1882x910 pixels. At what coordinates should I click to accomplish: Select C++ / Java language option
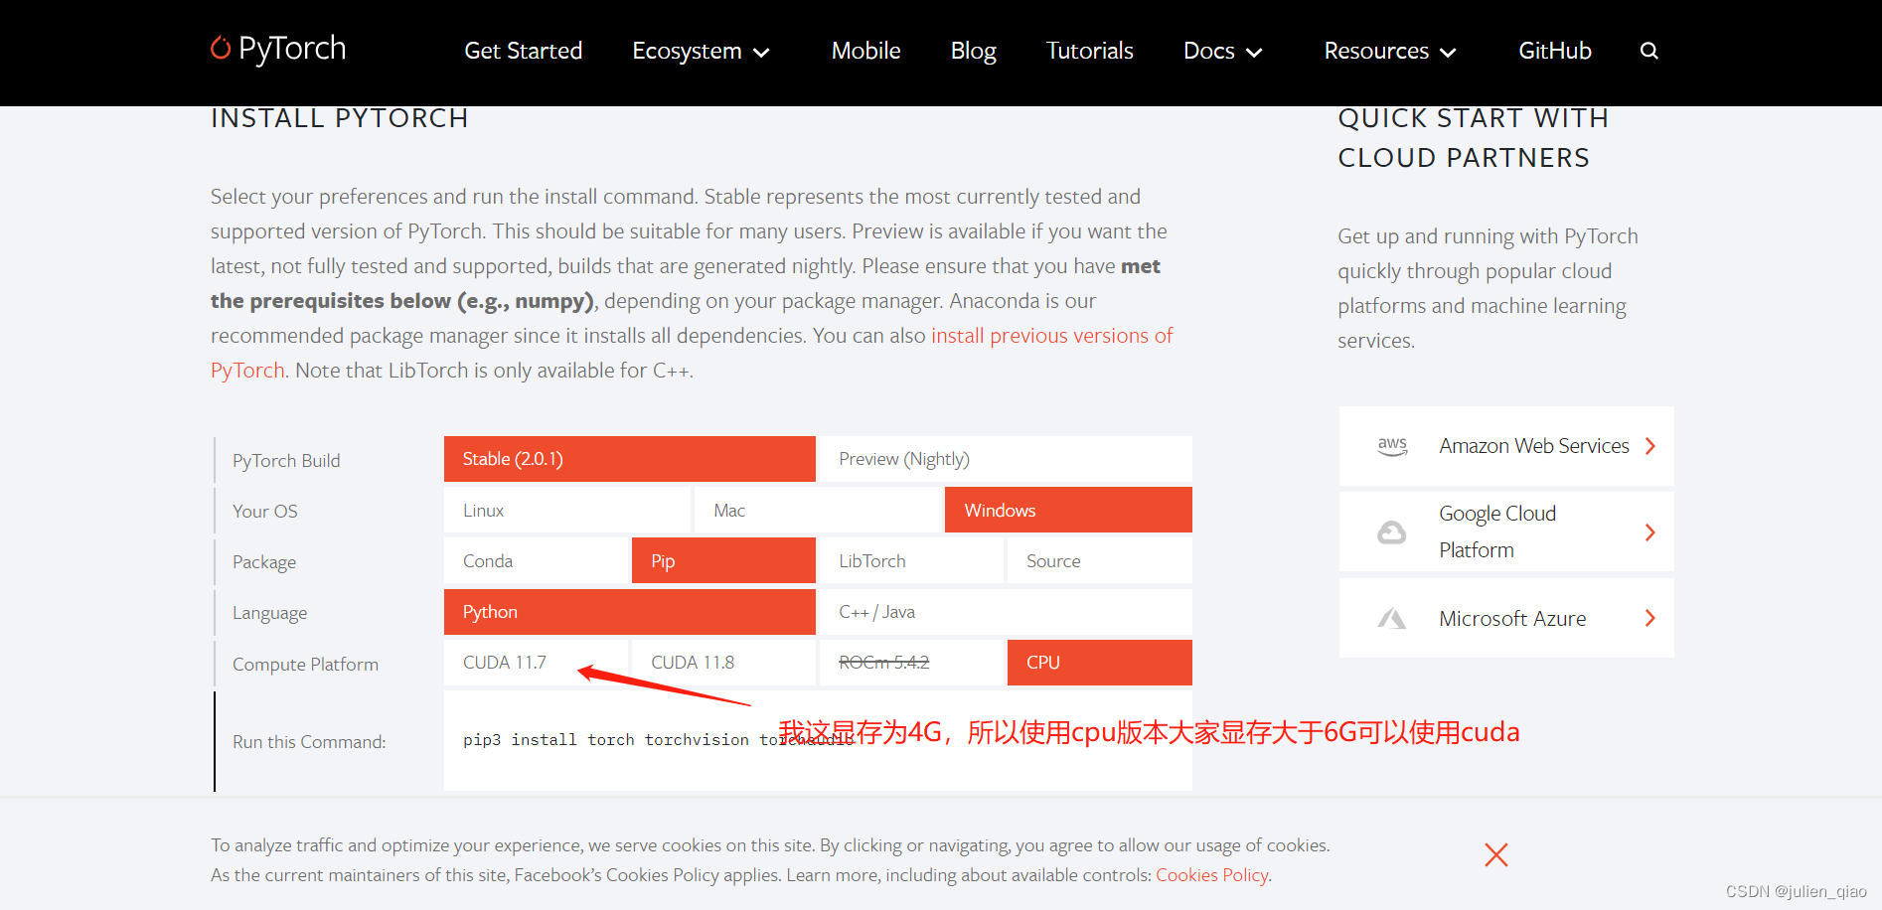(x=1006, y=612)
